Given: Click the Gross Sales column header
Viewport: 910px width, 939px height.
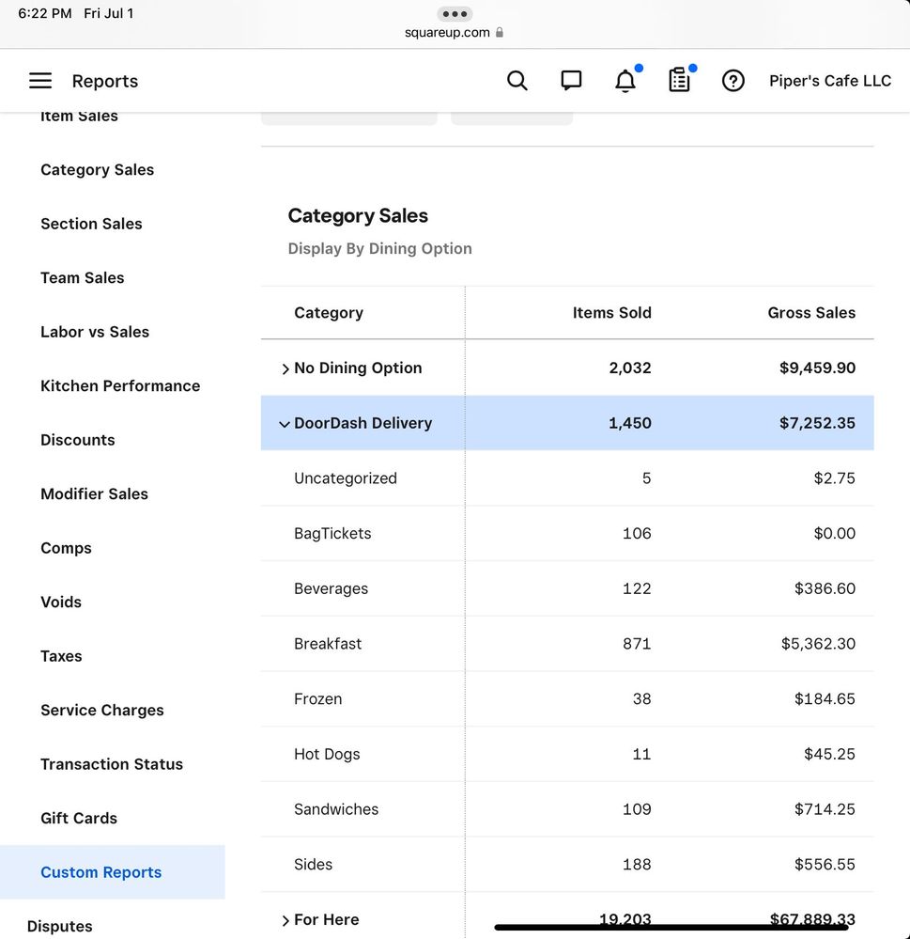Looking at the screenshot, I should click(x=811, y=313).
